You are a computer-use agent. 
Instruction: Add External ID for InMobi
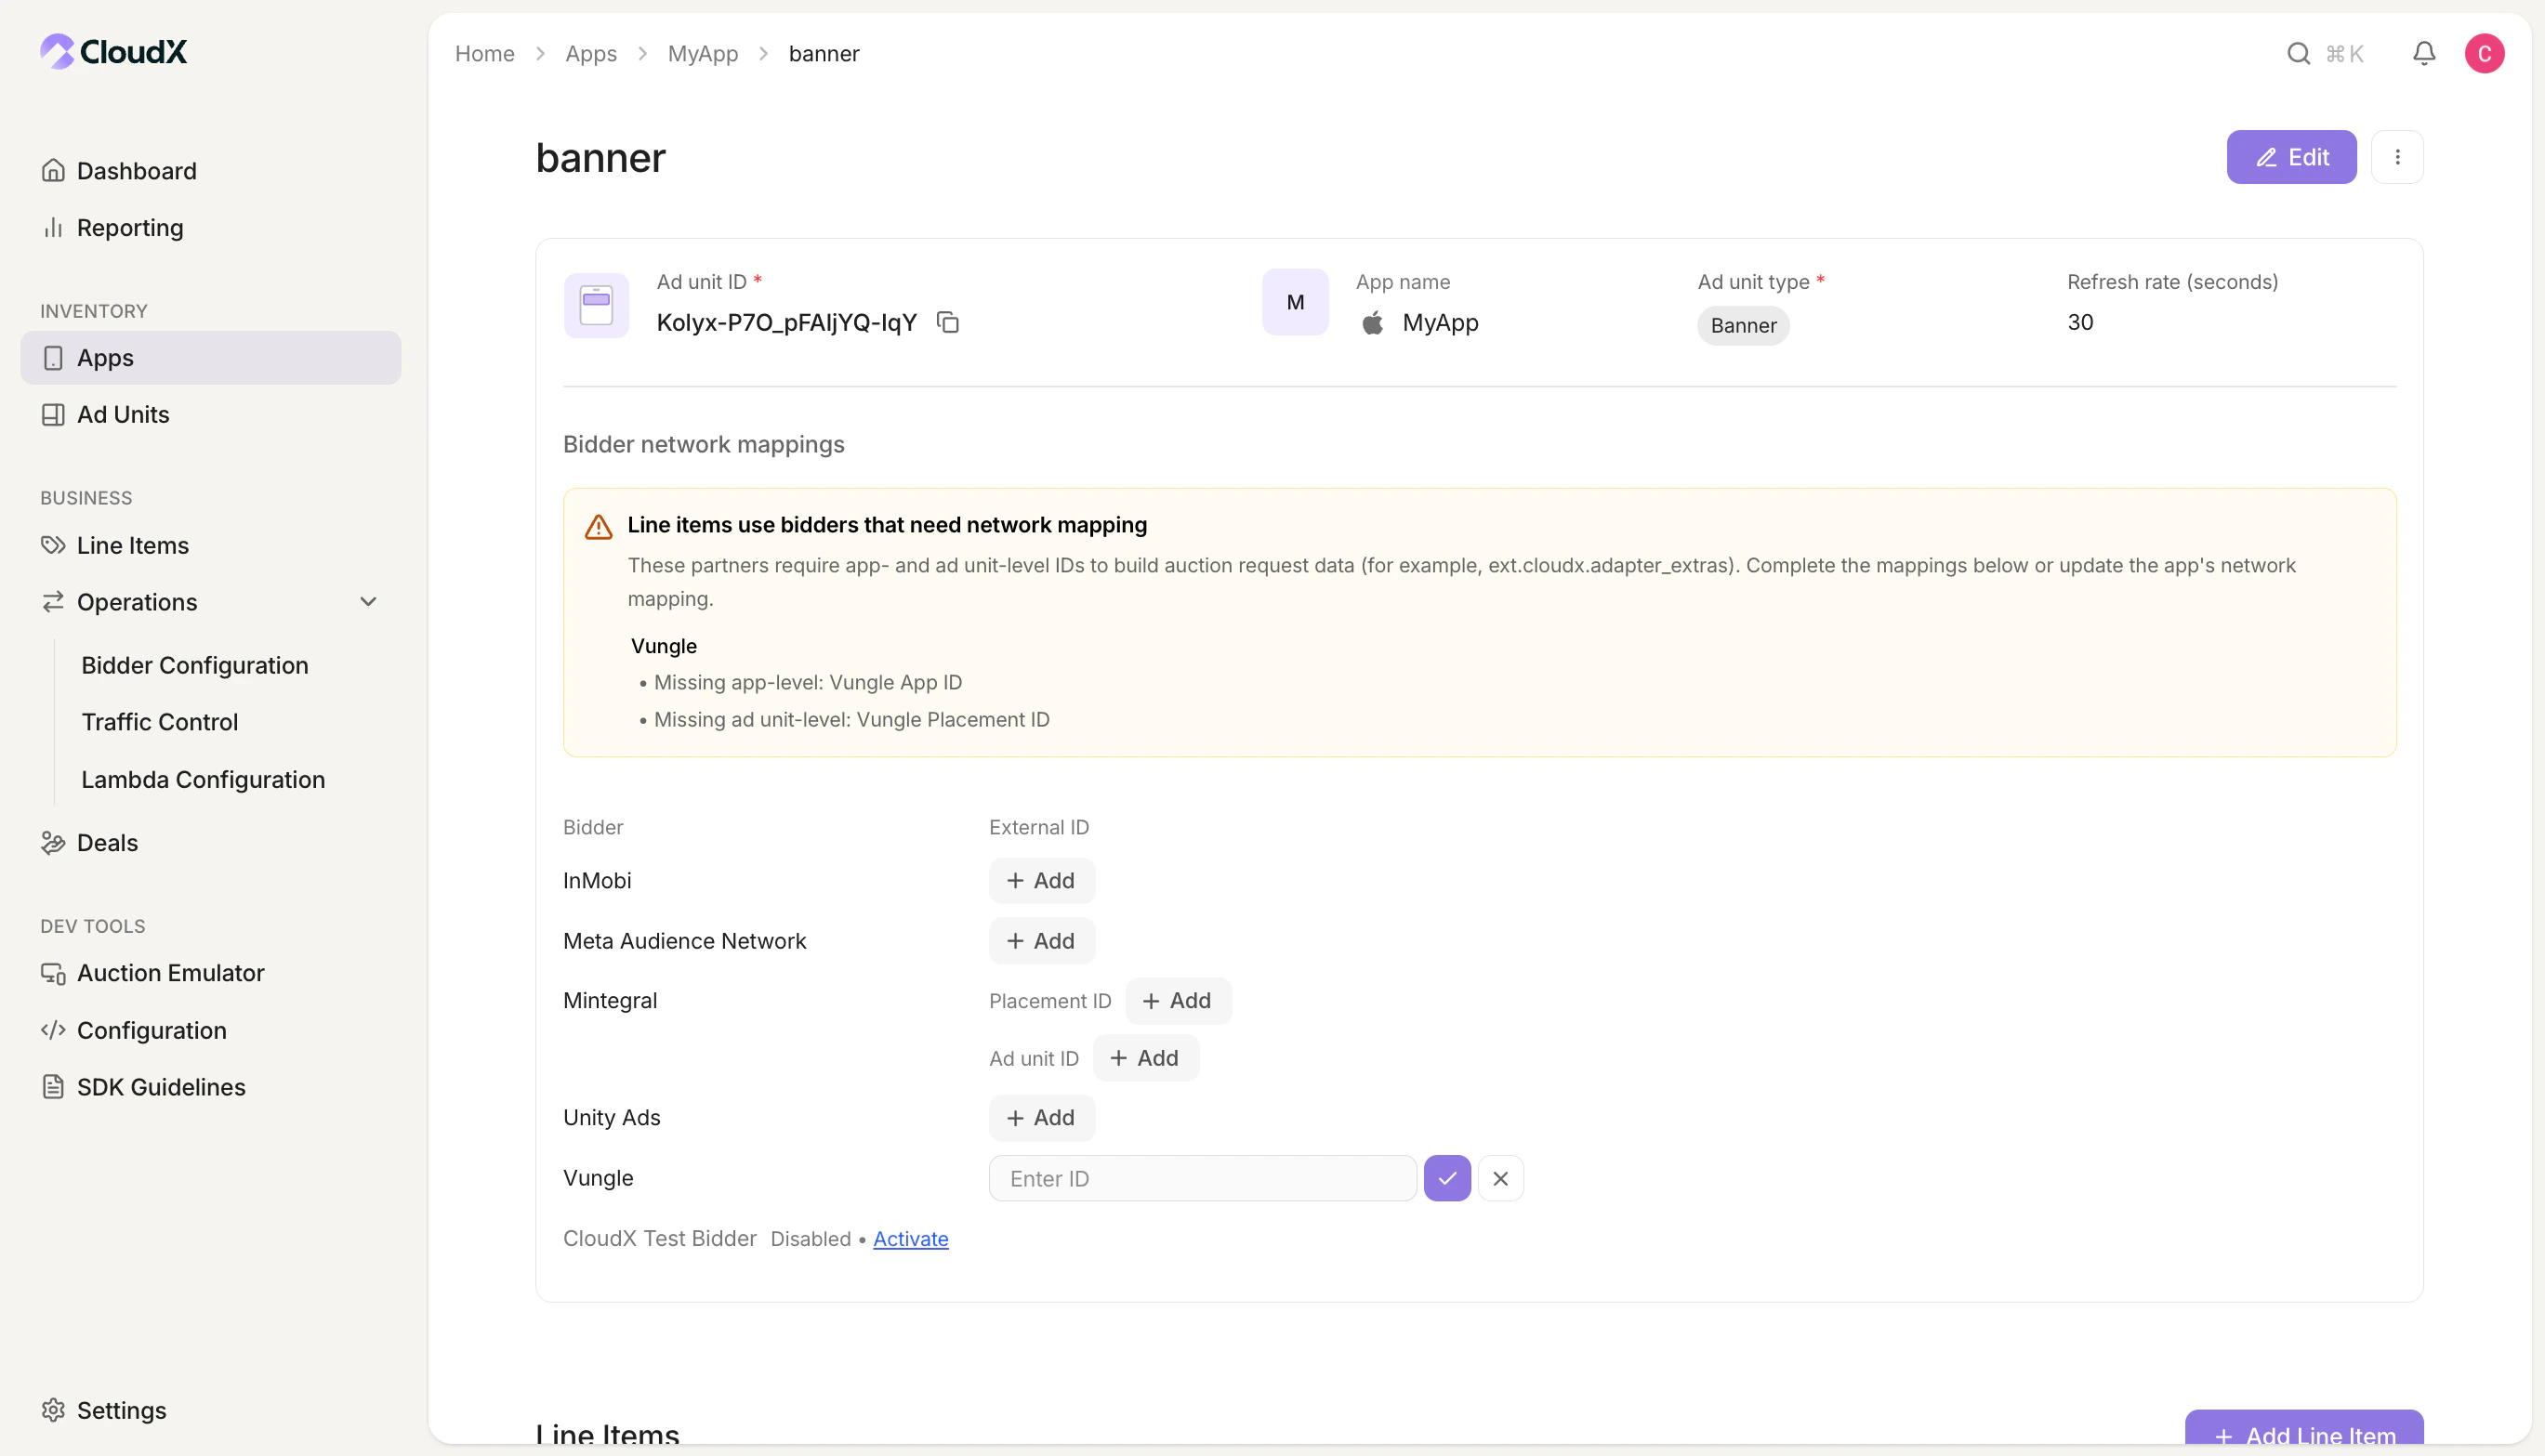(x=1041, y=880)
